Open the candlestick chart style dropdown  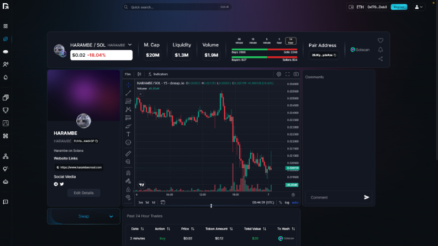tap(139, 74)
